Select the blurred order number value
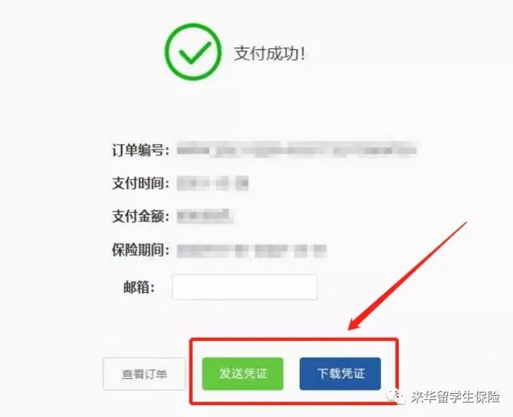The width and height of the screenshot is (513, 417). tap(296, 150)
